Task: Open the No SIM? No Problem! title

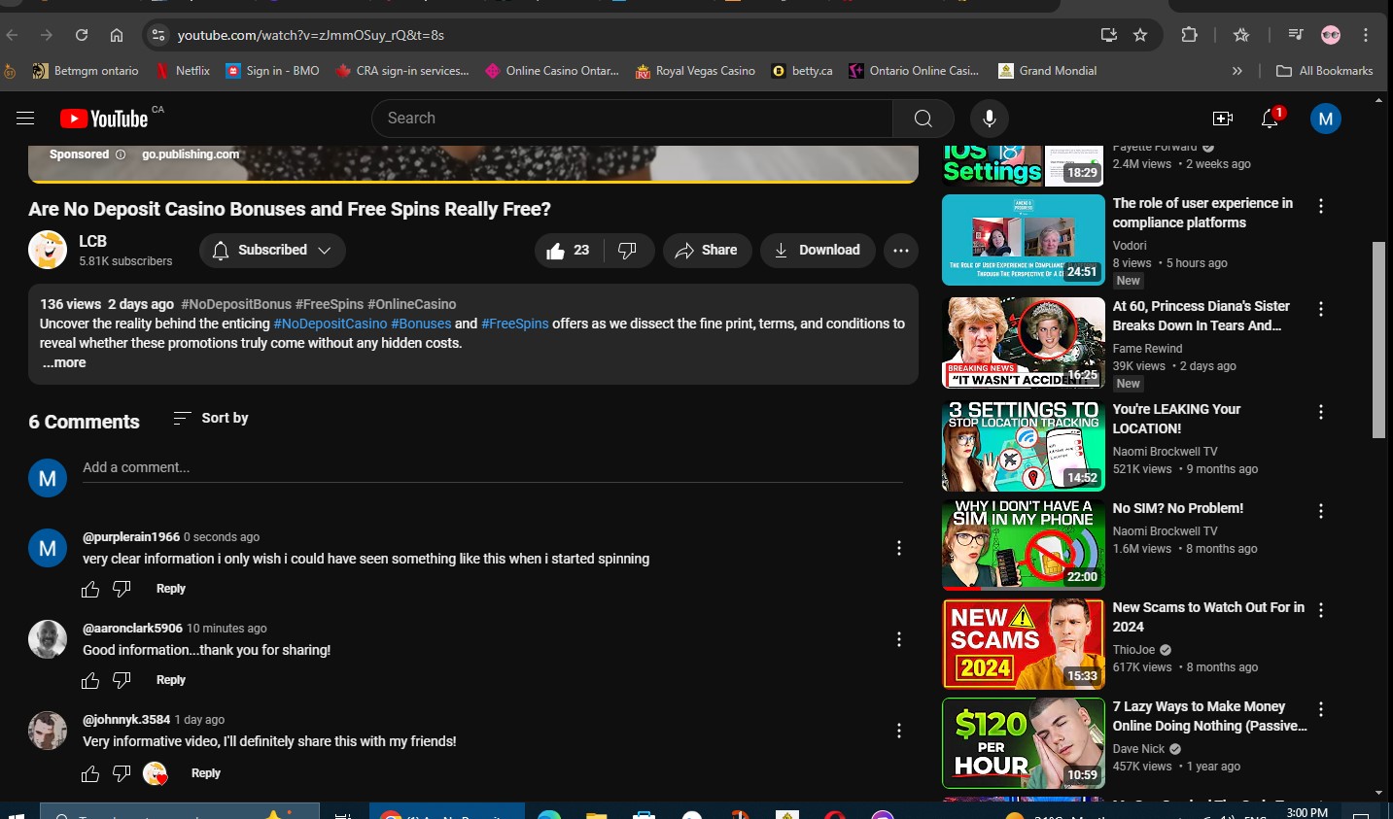Action: [1178, 508]
